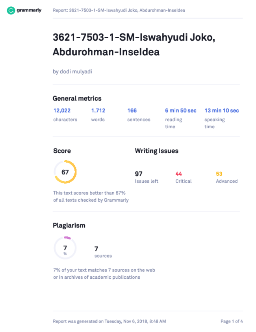
Task: Click the Writing Issues heading
Action: 157,151
